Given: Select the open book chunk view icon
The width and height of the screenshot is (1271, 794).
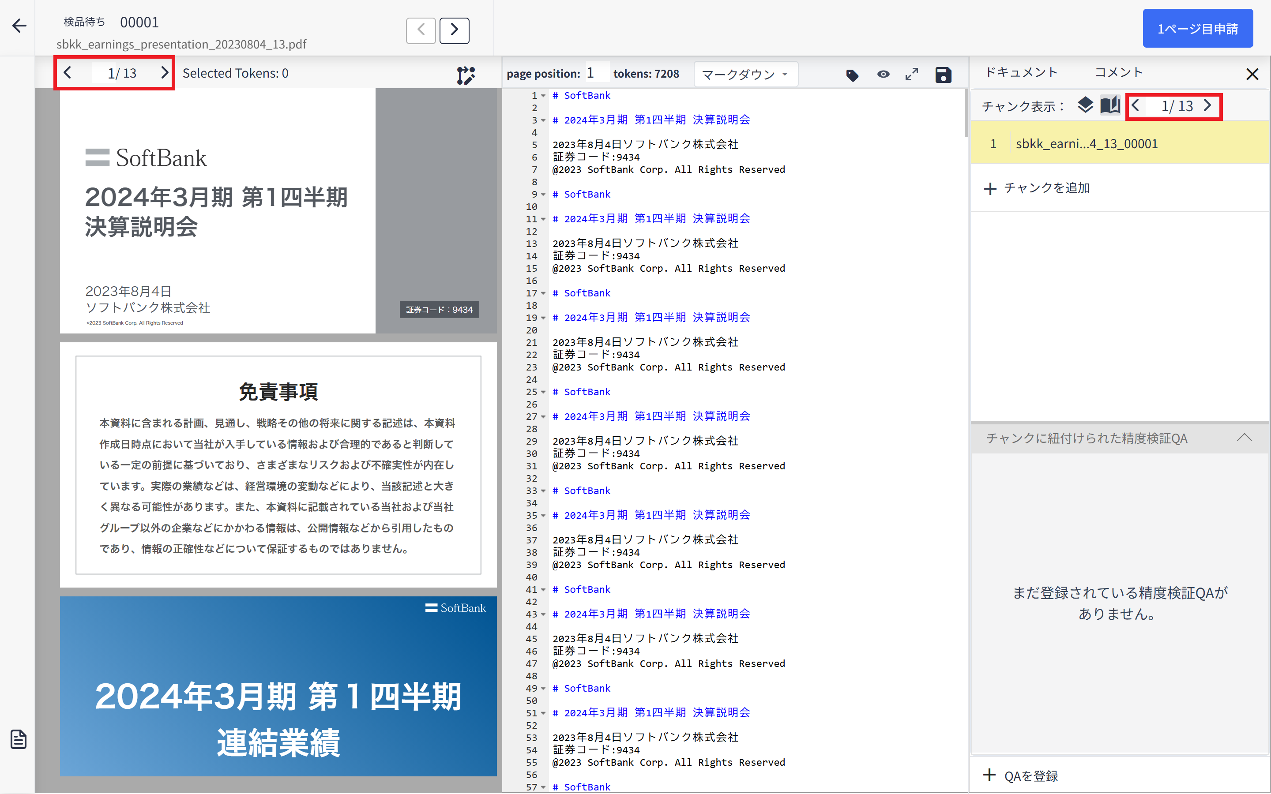Looking at the screenshot, I should 1110,105.
